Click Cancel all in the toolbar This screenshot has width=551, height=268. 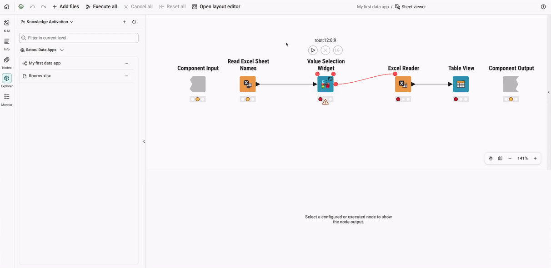tap(138, 7)
